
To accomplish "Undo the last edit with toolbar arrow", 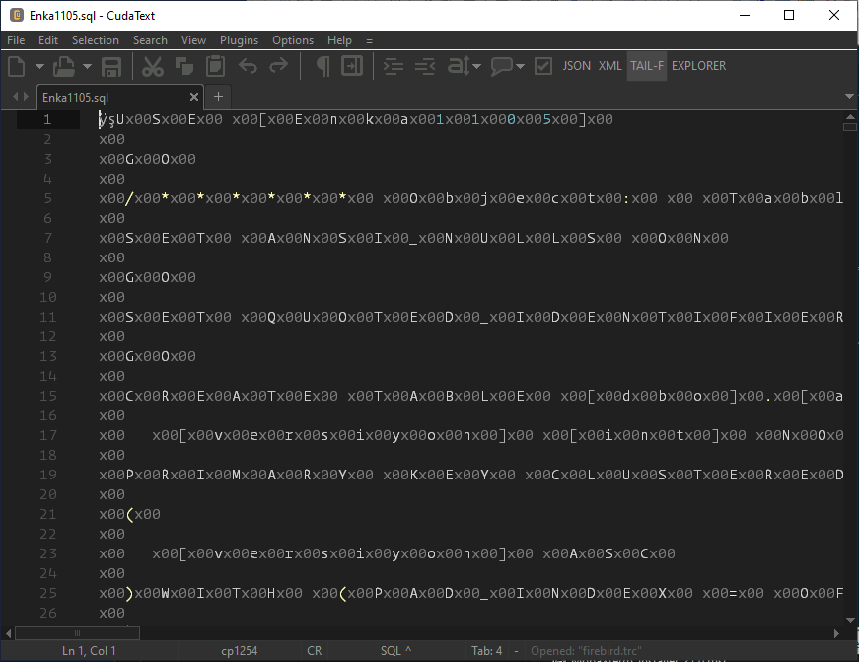I will [248, 66].
